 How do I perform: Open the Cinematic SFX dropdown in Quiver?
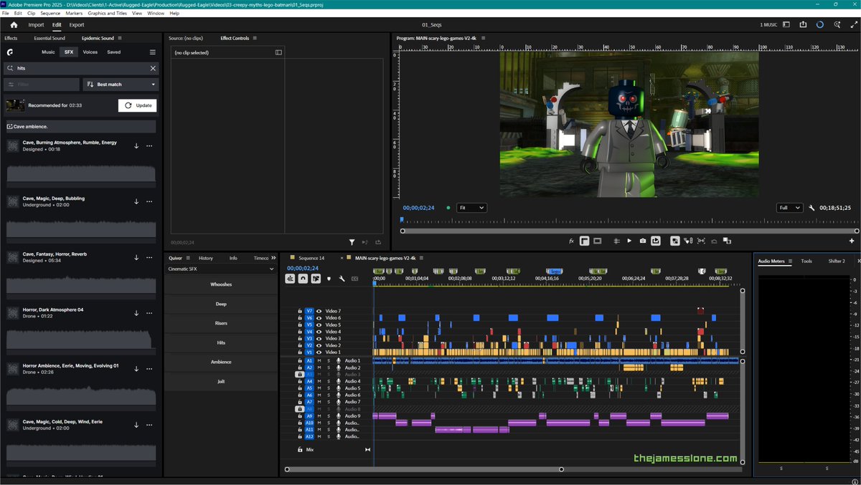(220, 269)
